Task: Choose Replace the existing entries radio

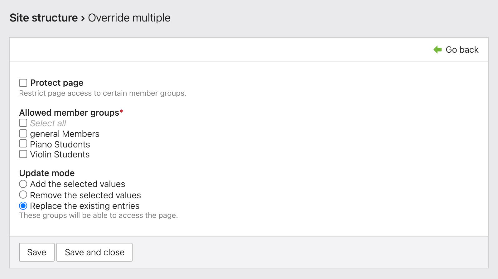Action: [23, 206]
